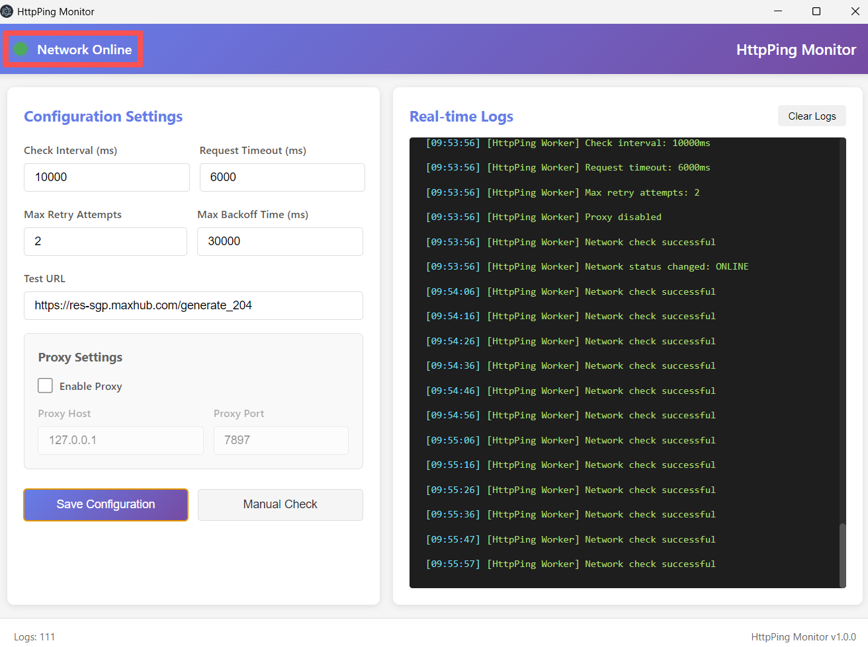Toggle the Enable Proxy checkbox
This screenshot has width=868, height=647.
click(x=45, y=386)
